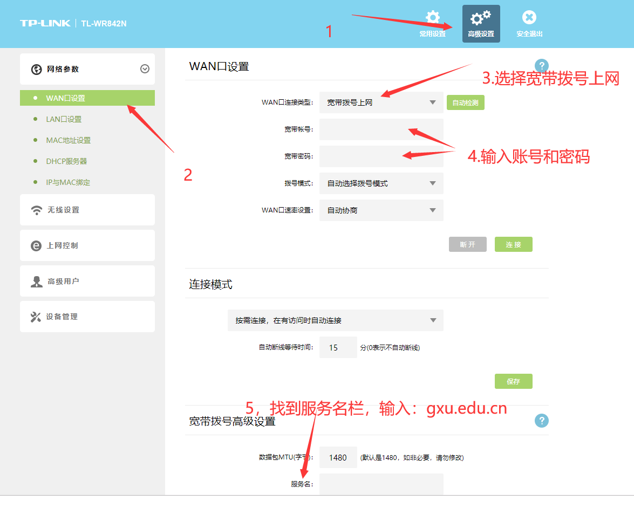634x508 pixels.
Task: Expand 按需连接 connection mode dropdown
Action: tap(335, 320)
